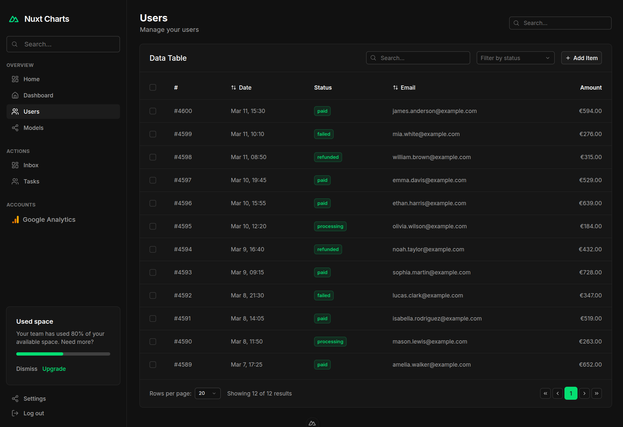Focus the Data Table Search field
This screenshot has height=427, width=623.
[x=418, y=58]
